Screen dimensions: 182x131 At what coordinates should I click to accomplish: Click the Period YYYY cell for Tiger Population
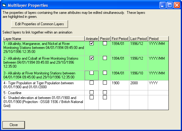point(158,85)
